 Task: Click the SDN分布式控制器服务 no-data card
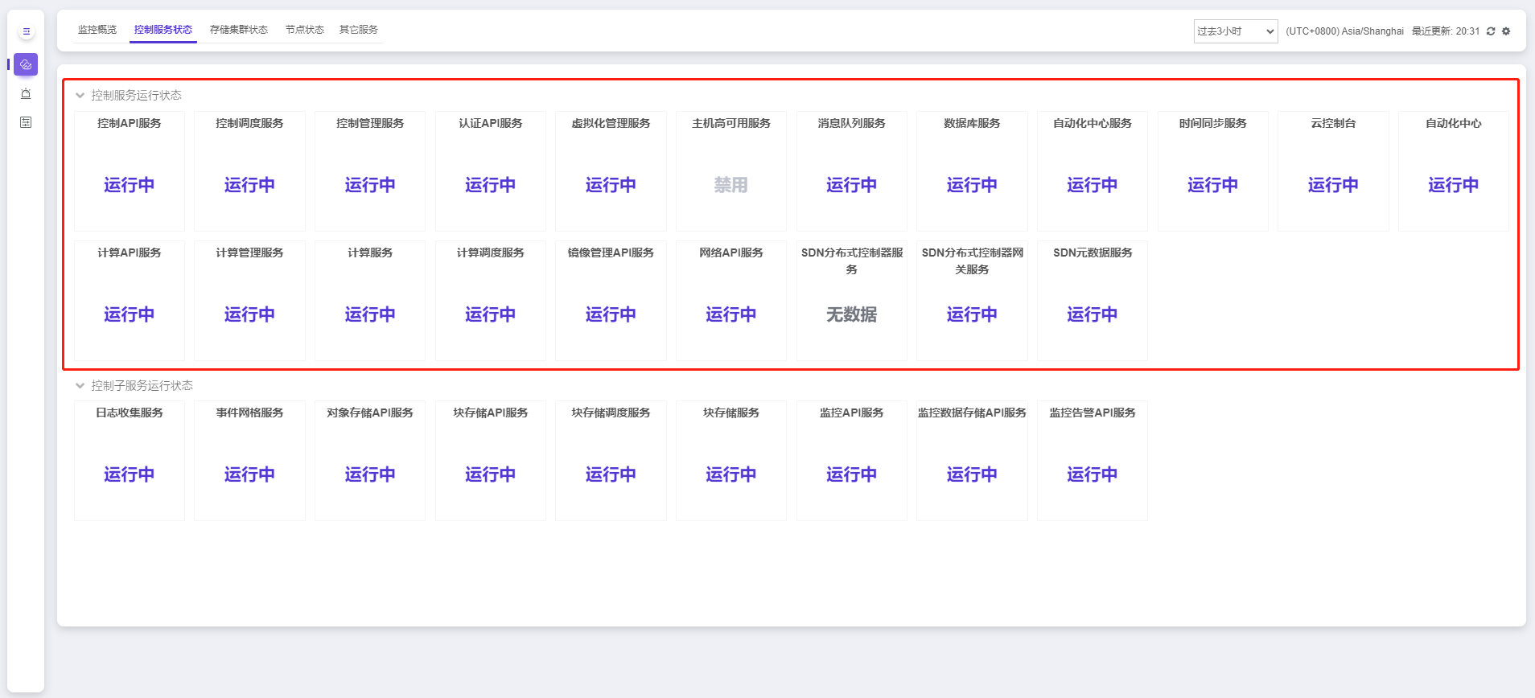pyautogui.click(x=851, y=301)
